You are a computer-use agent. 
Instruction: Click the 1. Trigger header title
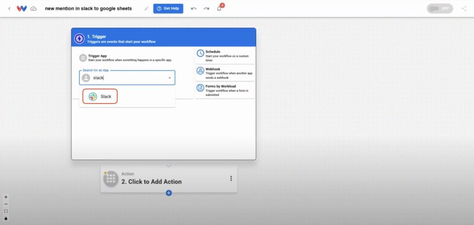click(96, 37)
